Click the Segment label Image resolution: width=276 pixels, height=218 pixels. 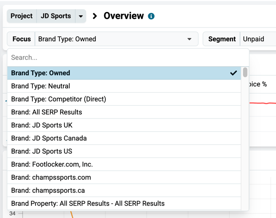pyautogui.click(x=222, y=39)
